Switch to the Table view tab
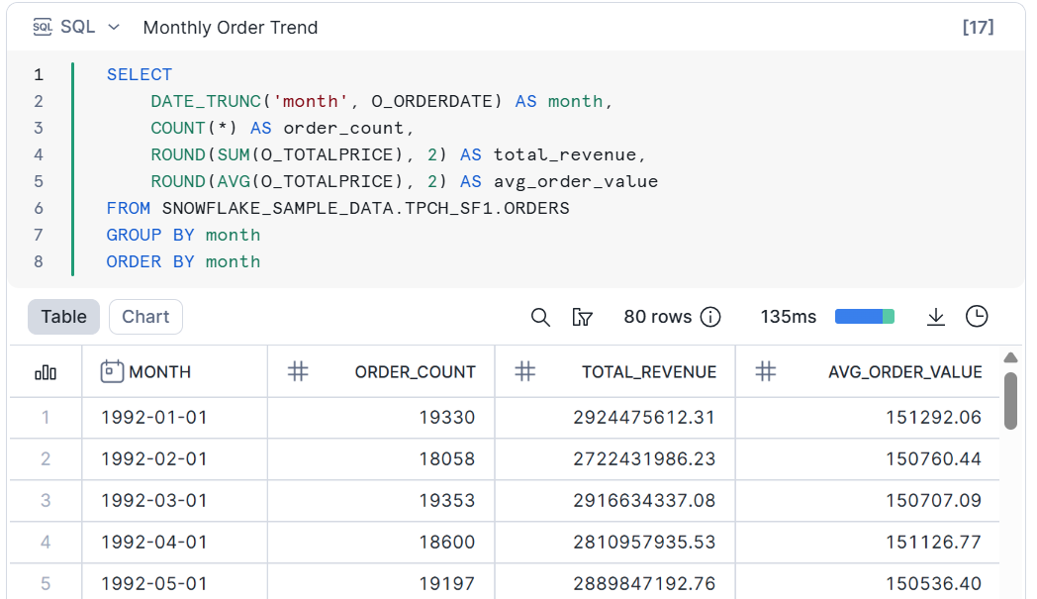The image size is (1037, 599). (63, 317)
